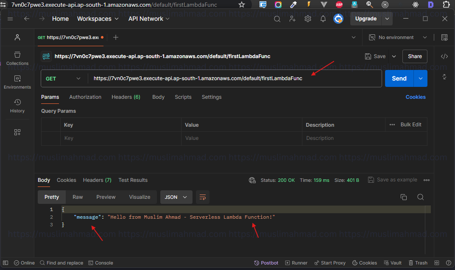
Task: Click the Send button
Action: 399,78
